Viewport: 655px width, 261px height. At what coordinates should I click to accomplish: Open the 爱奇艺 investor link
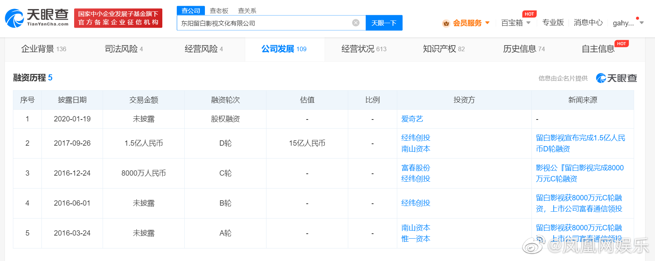point(412,119)
